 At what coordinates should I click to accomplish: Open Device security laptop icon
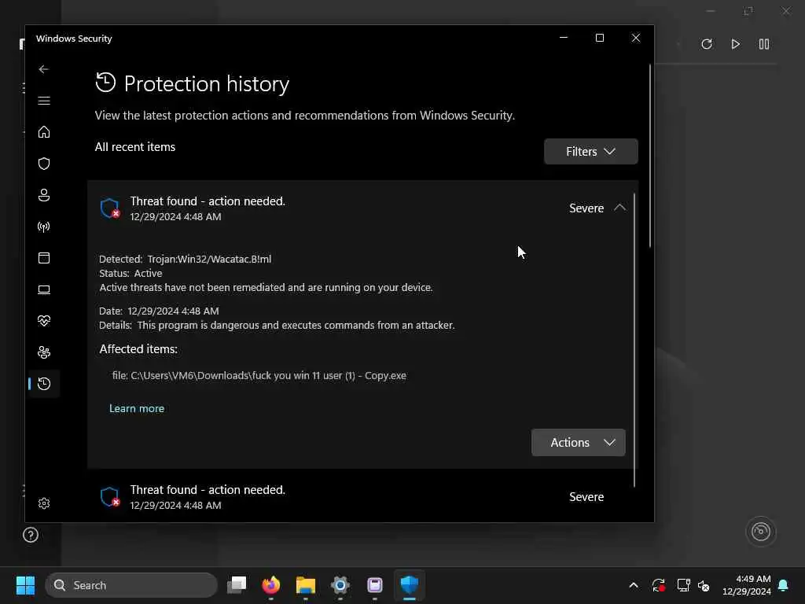[x=44, y=289]
